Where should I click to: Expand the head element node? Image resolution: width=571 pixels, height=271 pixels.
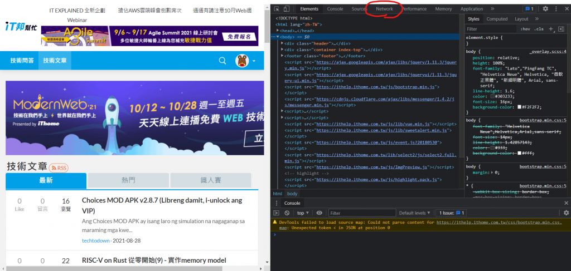click(278, 31)
